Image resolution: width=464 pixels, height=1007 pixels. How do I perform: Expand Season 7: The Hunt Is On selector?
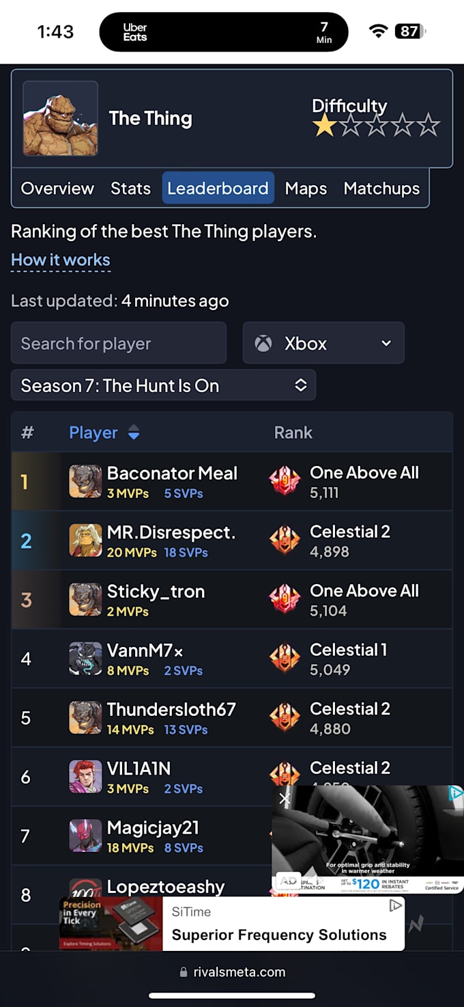tap(163, 385)
